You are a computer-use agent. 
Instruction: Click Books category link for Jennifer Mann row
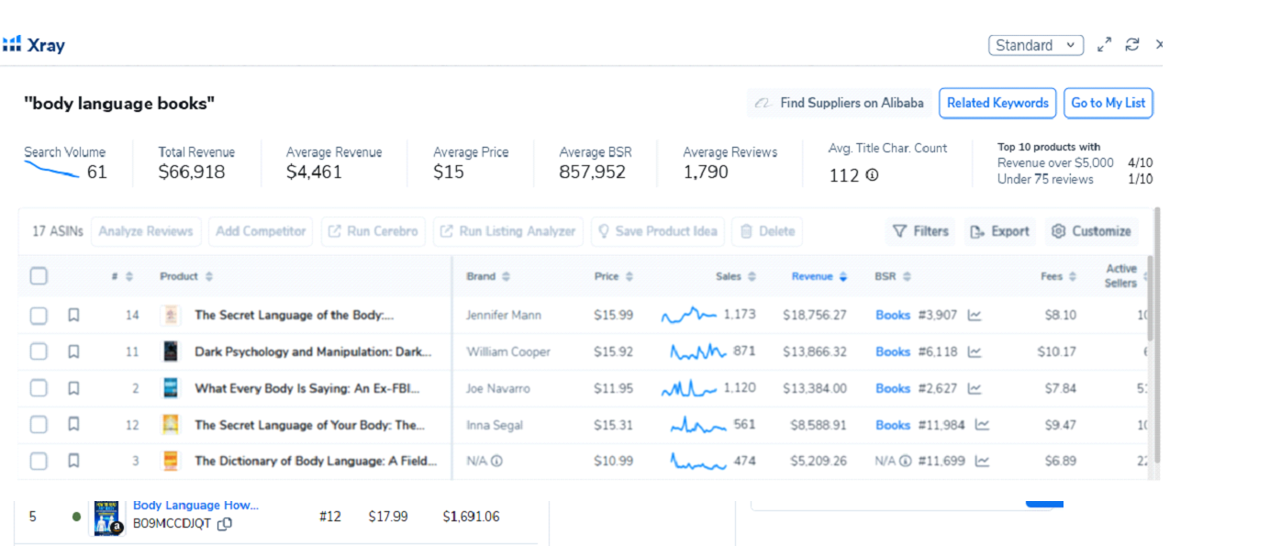click(892, 315)
